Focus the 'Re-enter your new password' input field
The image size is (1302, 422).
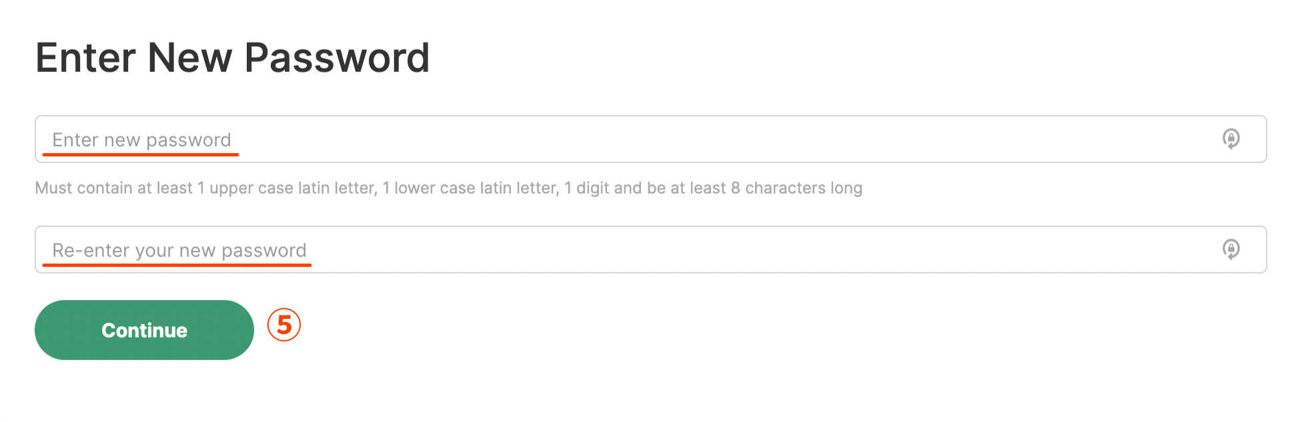click(x=650, y=250)
